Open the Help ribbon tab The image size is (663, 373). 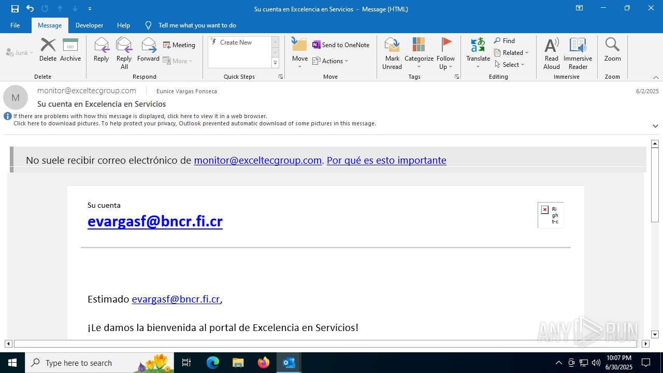coord(123,25)
